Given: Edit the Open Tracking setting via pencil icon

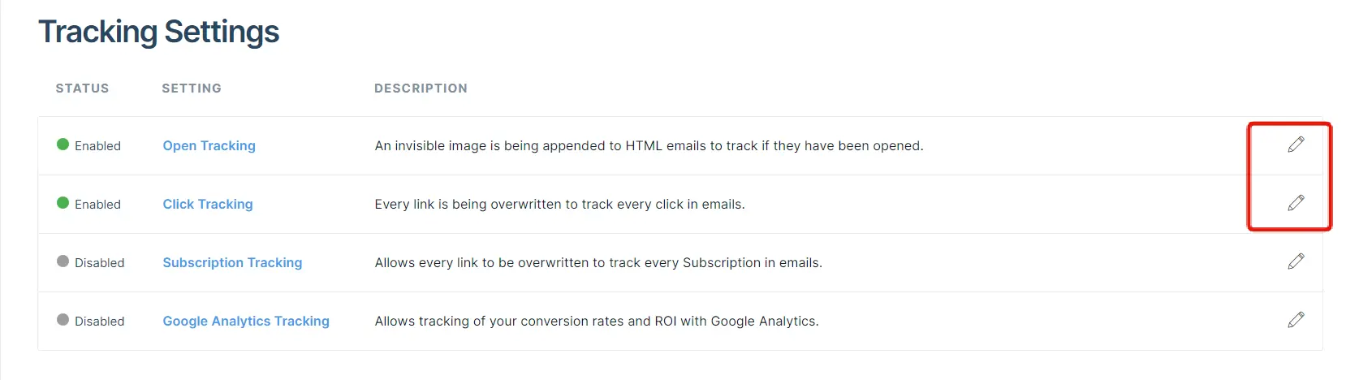Looking at the screenshot, I should tap(1296, 145).
